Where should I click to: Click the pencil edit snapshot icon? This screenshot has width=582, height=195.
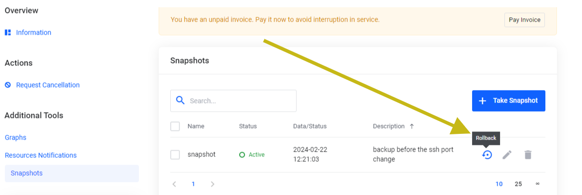coord(507,155)
